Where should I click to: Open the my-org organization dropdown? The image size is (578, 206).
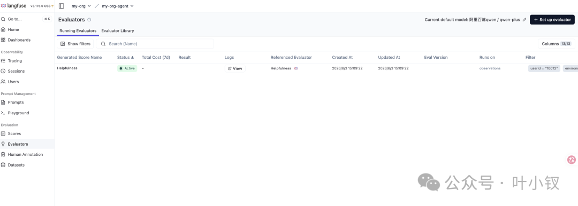[81, 6]
